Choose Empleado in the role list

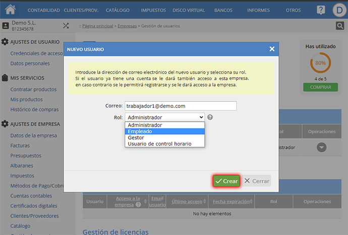(x=165, y=132)
